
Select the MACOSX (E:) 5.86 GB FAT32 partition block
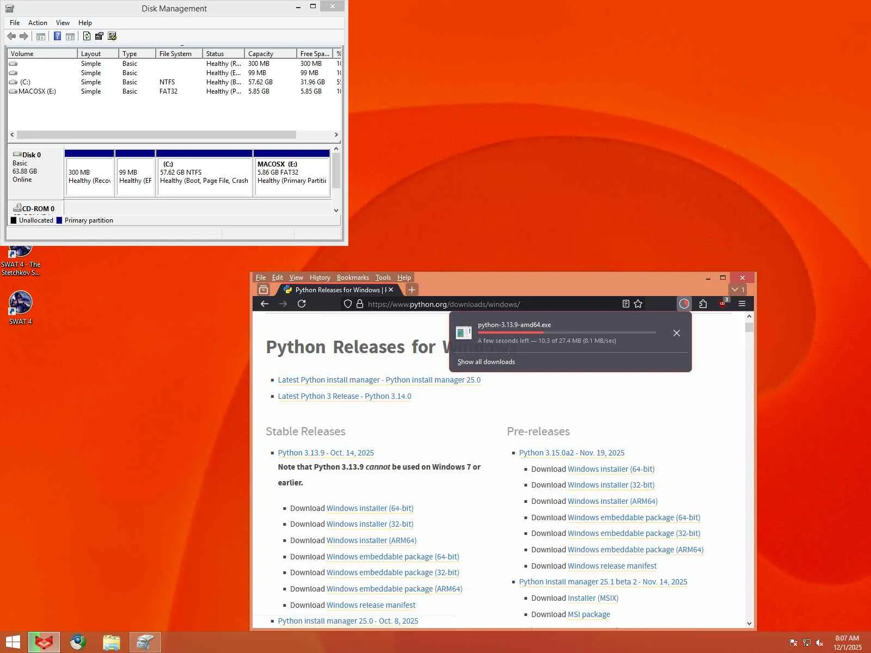(x=292, y=173)
